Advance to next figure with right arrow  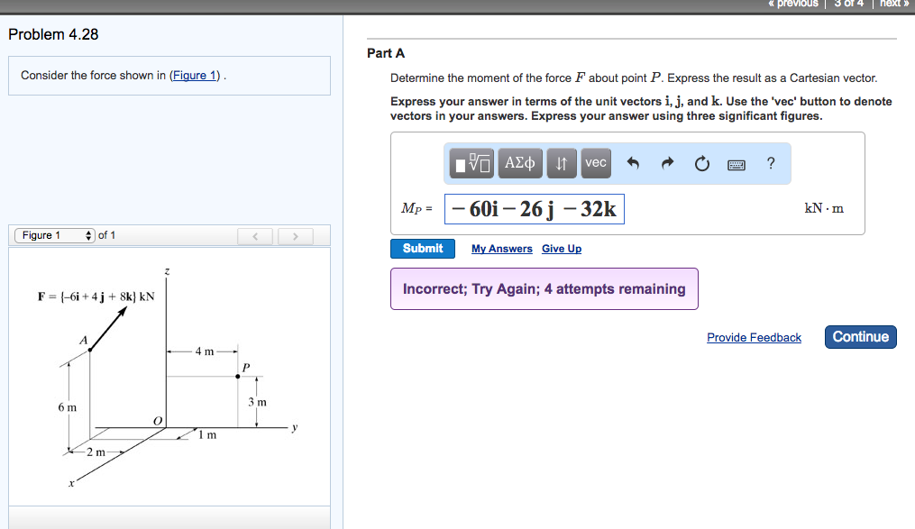[295, 235]
